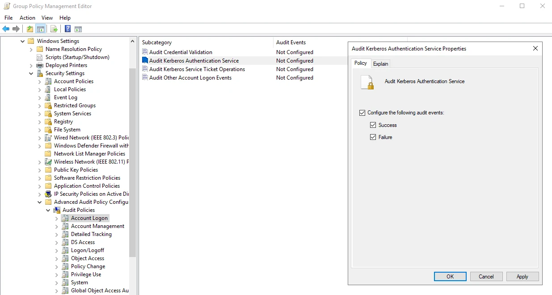Screen dimensions: 552x295
Task: Click the tree pane scroll-up arrow
Action: (x=132, y=41)
